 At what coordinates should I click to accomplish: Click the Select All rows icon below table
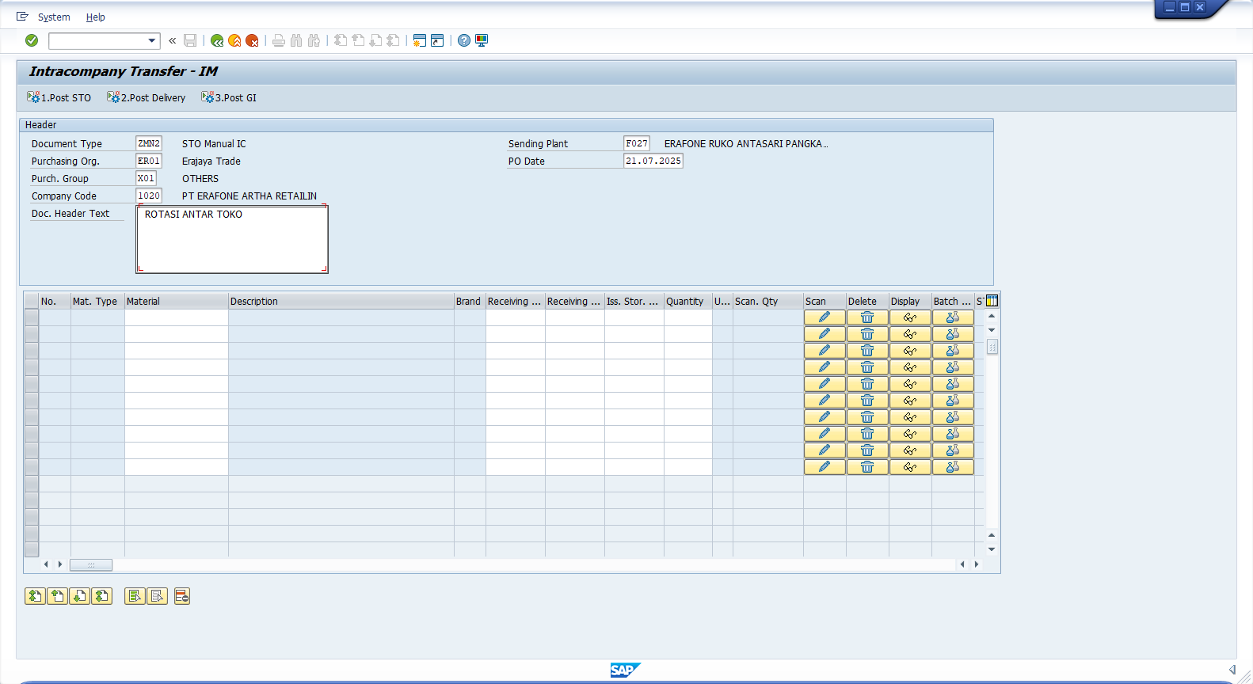[x=135, y=596]
